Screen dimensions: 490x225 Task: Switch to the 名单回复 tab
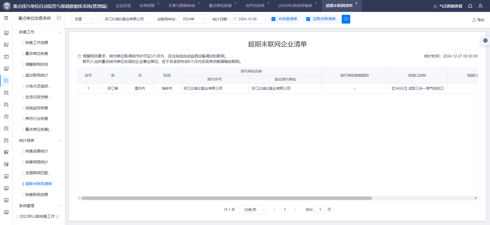(x=147, y=6)
